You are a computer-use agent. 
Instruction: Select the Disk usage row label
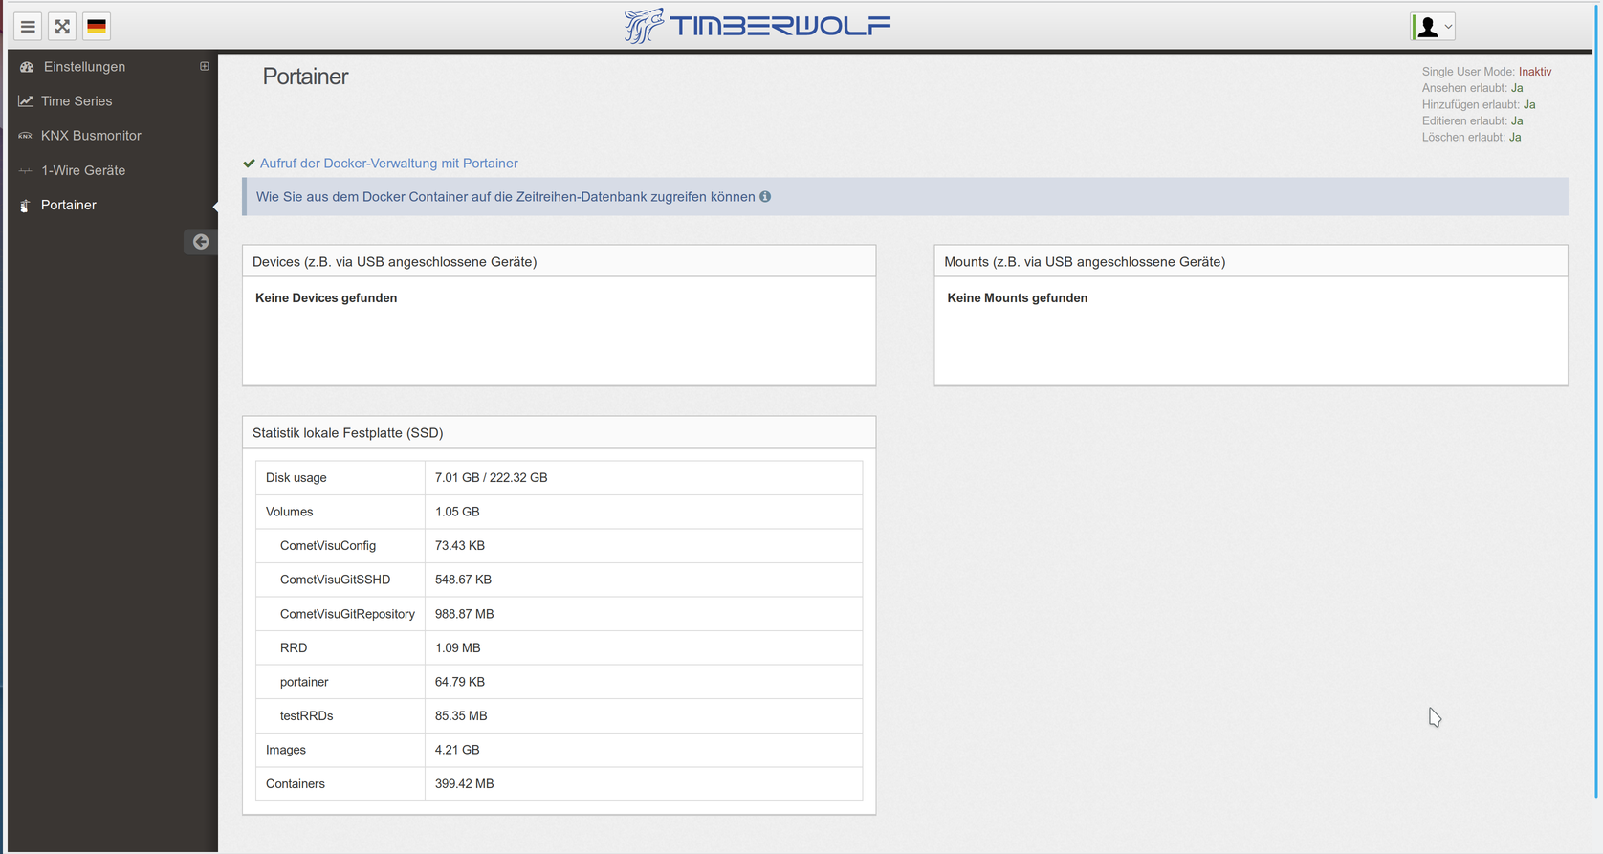[296, 478]
